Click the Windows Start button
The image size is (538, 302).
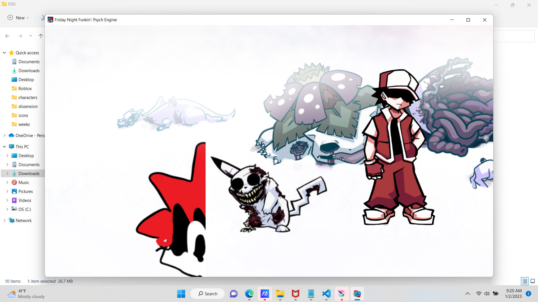[x=181, y=294]
